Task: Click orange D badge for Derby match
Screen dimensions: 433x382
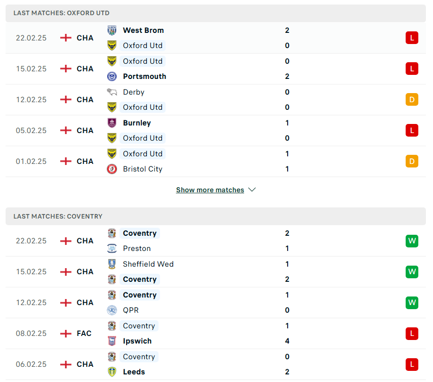Action: (412, 100)
